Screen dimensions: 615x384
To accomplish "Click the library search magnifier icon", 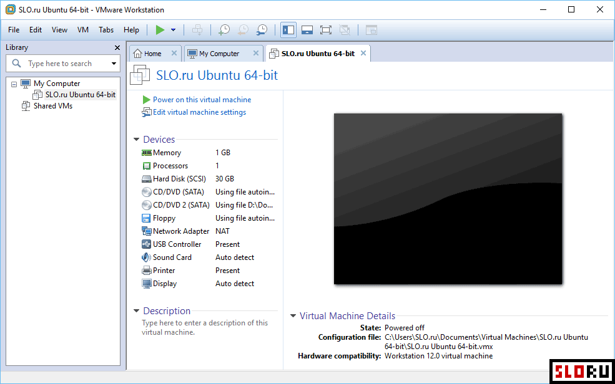I will pyautogui.click(x=16, y=63).
